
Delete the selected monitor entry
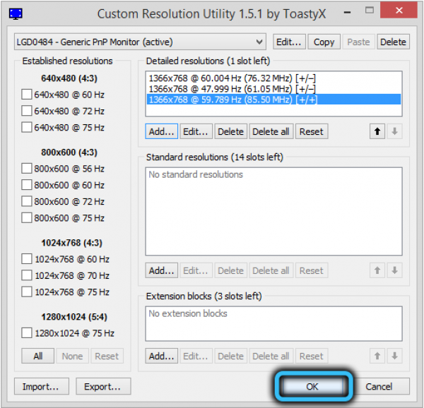point(393,42)
